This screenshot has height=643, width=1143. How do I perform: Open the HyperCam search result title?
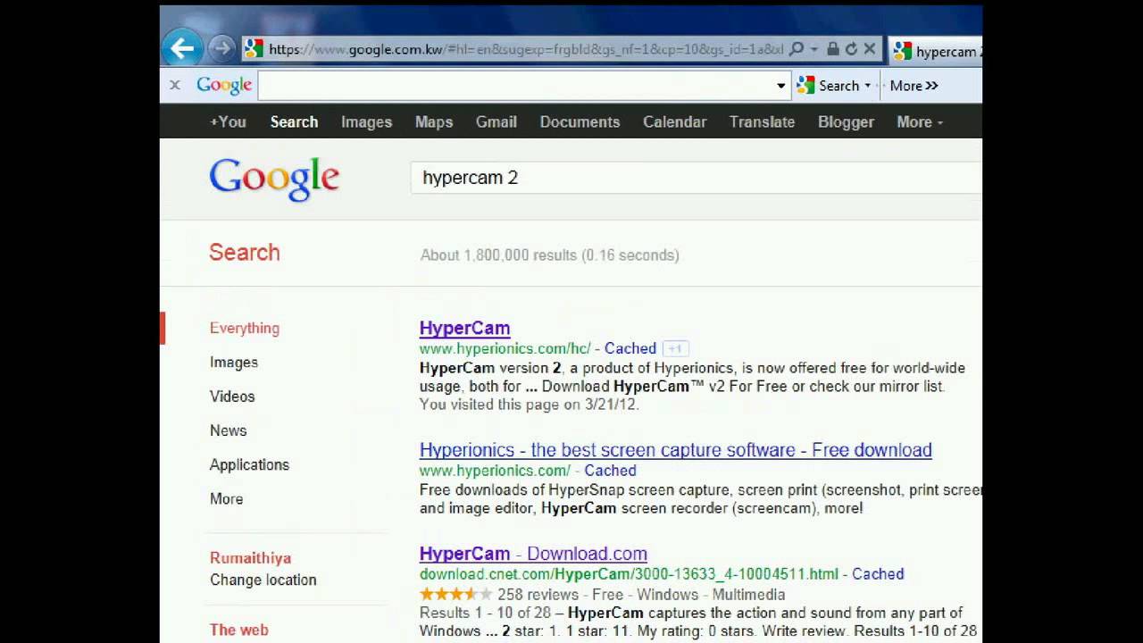click(x=464, y=328)
